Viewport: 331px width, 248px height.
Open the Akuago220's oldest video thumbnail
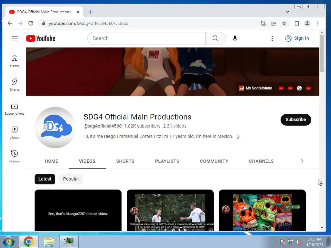78,210
